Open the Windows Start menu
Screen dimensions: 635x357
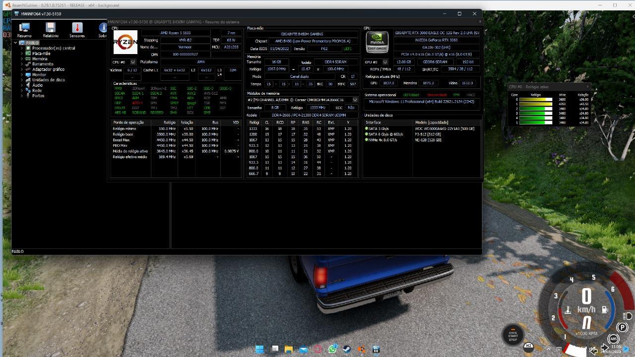[259, 349]
